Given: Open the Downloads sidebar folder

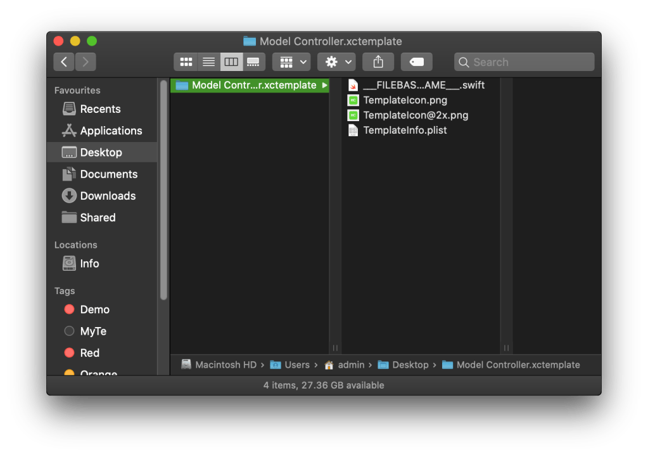Looking at the screenshot, I should 107,196.
